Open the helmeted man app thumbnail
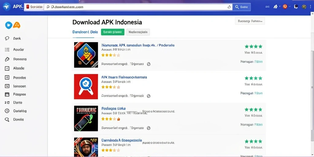The height and width of the screenshot is (157, 314). pos(86,147)
